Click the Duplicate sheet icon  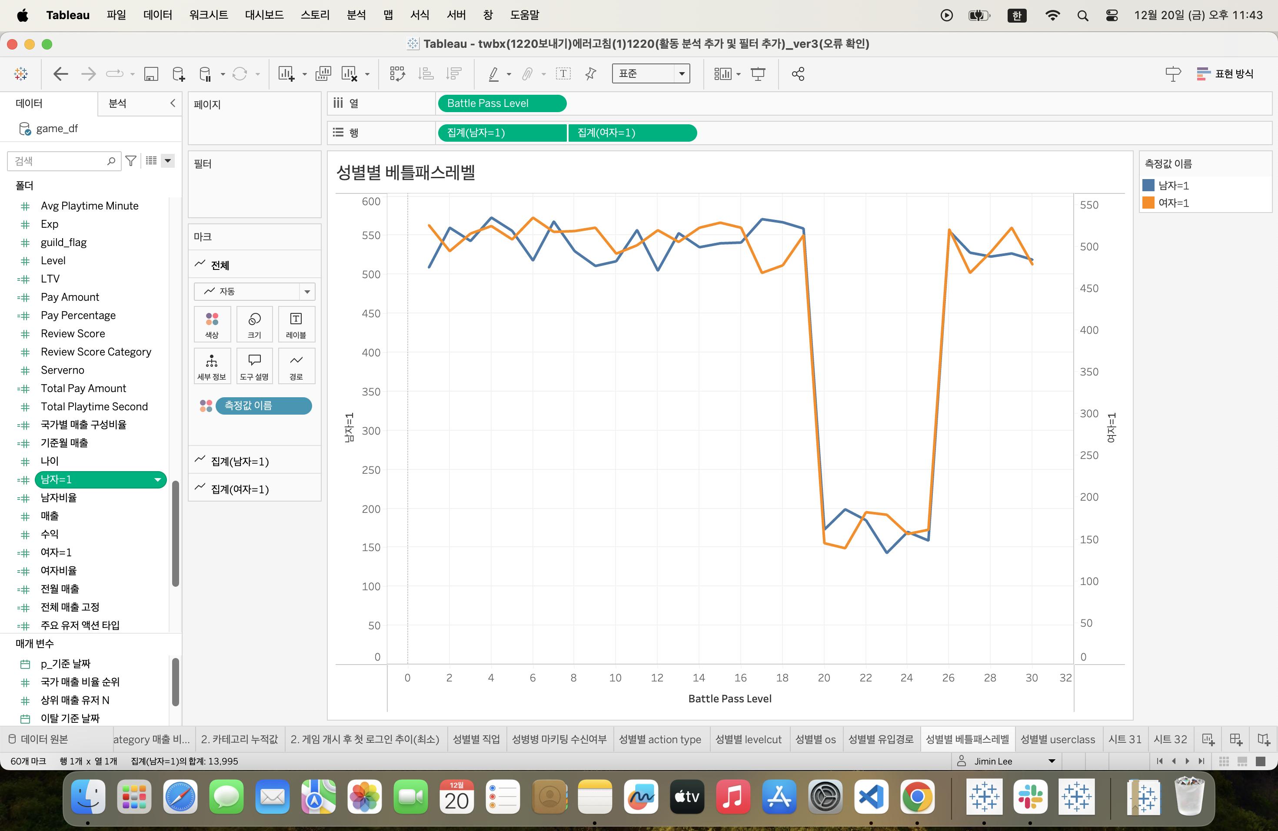point(323,73)
